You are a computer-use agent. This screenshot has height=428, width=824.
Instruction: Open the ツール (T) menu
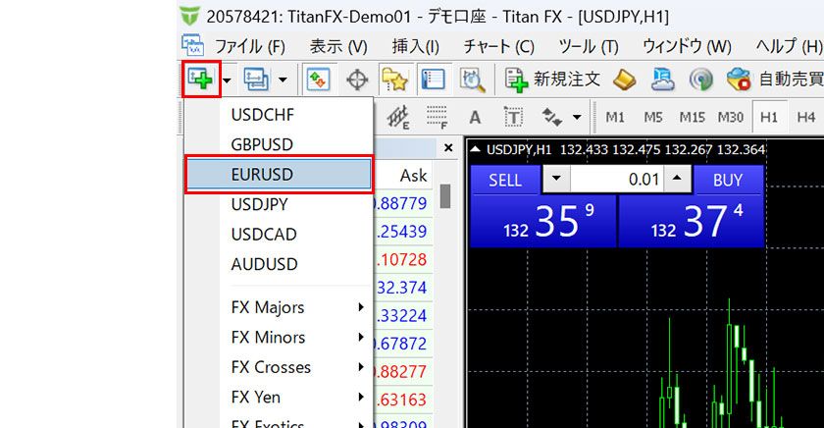click(589, 47)
